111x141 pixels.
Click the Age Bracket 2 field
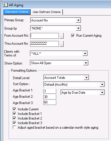50,97
